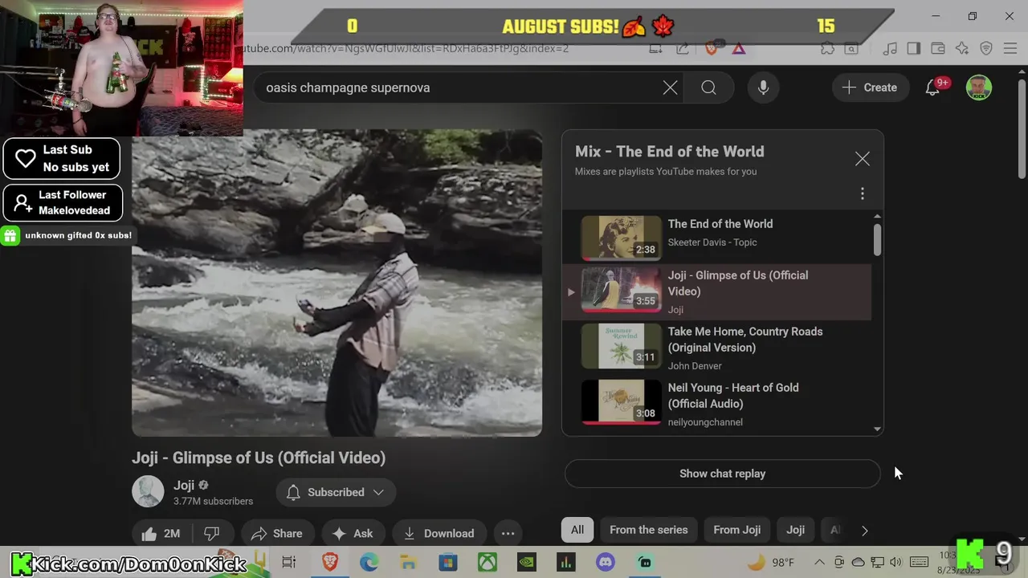Open Neil Young - Heart of Gold title
The image size is (1028, 578).
tap(732, 396)
